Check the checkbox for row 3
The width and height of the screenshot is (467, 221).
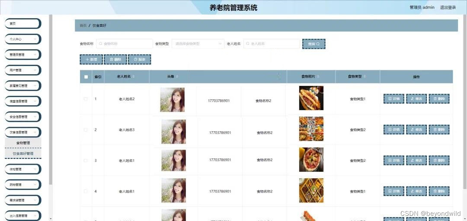point(86,160)
